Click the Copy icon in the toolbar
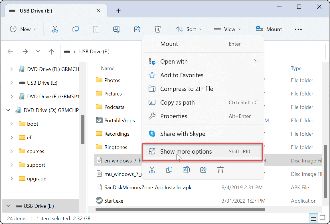This screenshot has width=330, height=224. click(75, 29)
